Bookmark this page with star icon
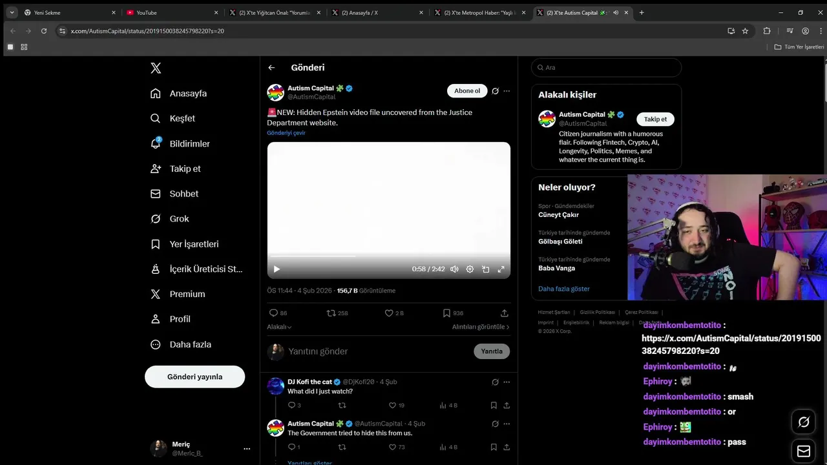The image size is (827, 465). [x=745, y=31]
